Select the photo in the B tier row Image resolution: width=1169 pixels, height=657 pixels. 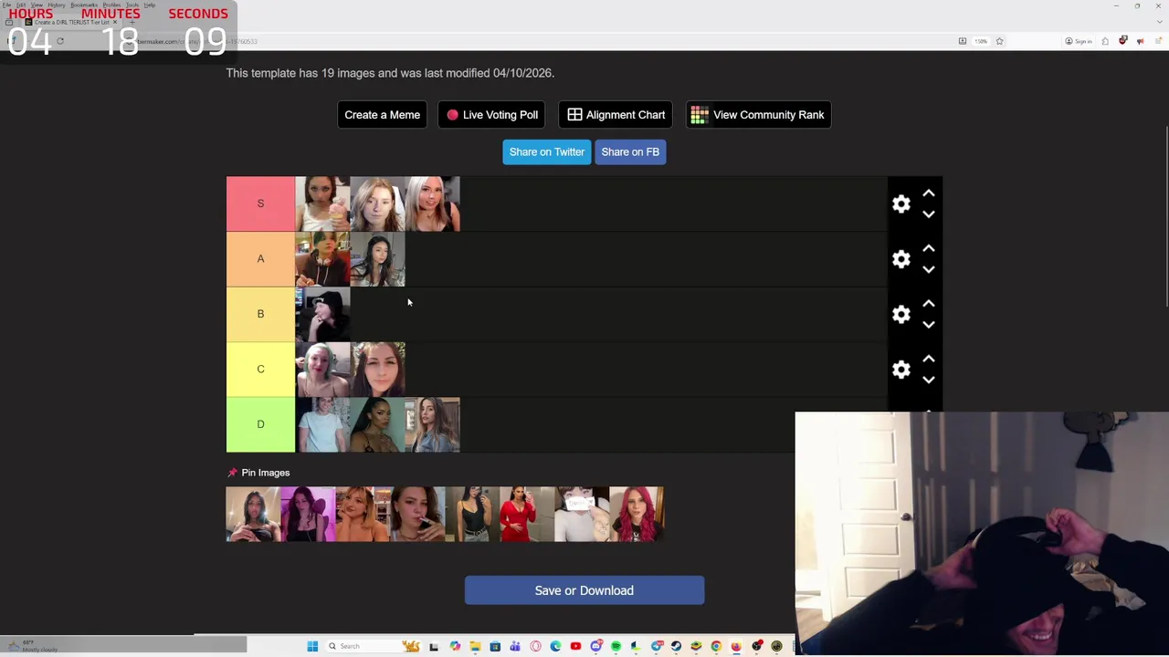coord(322,314)
